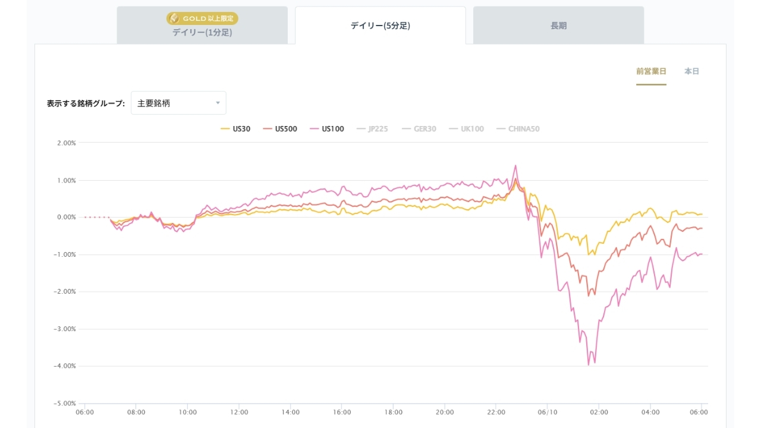Screen dimensions: 761x428
Task: Click the 2.00% y-axis label
Action: [x=67, y=143]
